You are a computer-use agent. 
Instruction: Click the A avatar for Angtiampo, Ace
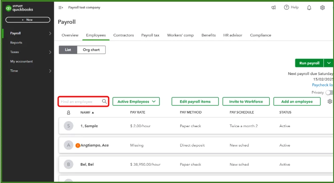[x=69, y=145]
